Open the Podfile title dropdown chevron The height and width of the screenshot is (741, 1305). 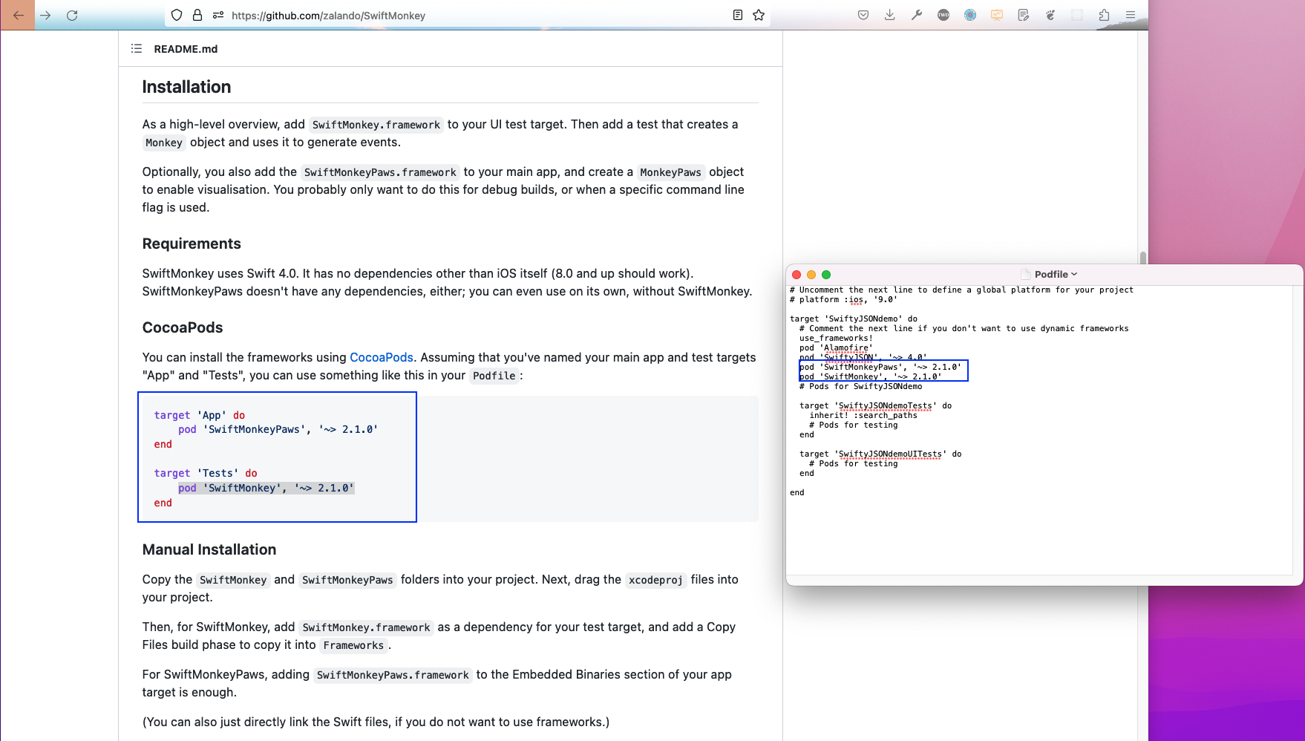tap(1074, 274)
